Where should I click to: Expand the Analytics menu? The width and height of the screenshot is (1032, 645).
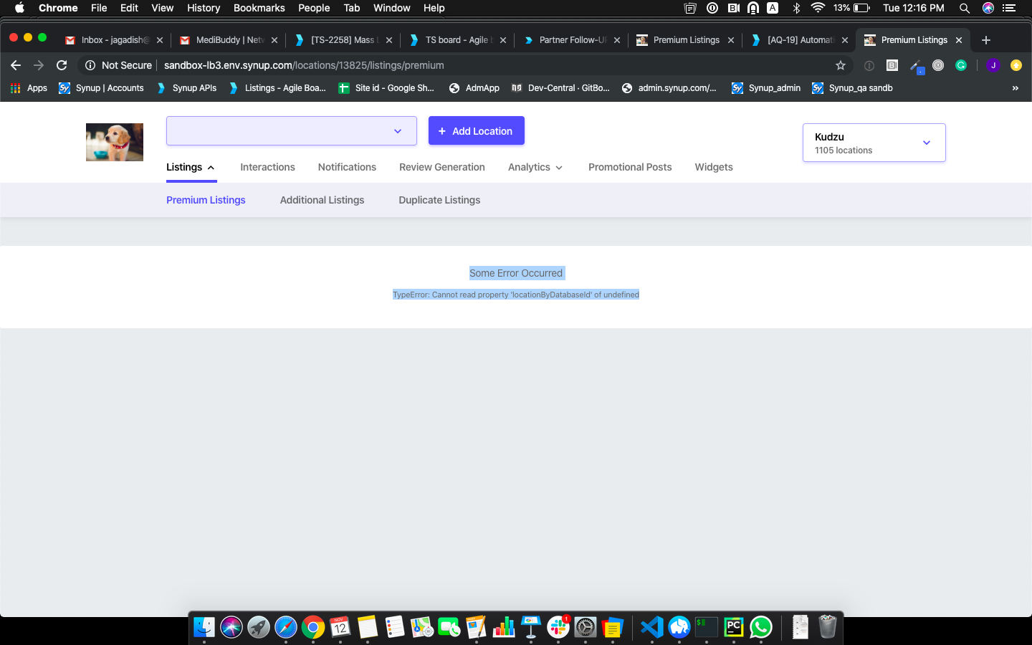535,167
